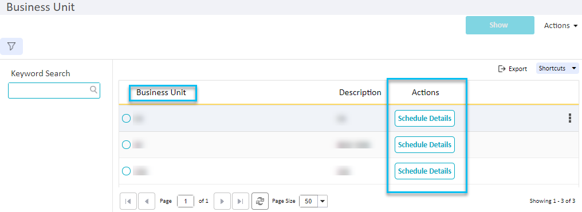Screen dimensions: 582x212
Task: Click the Export icon link
Action: coord(513,69)
